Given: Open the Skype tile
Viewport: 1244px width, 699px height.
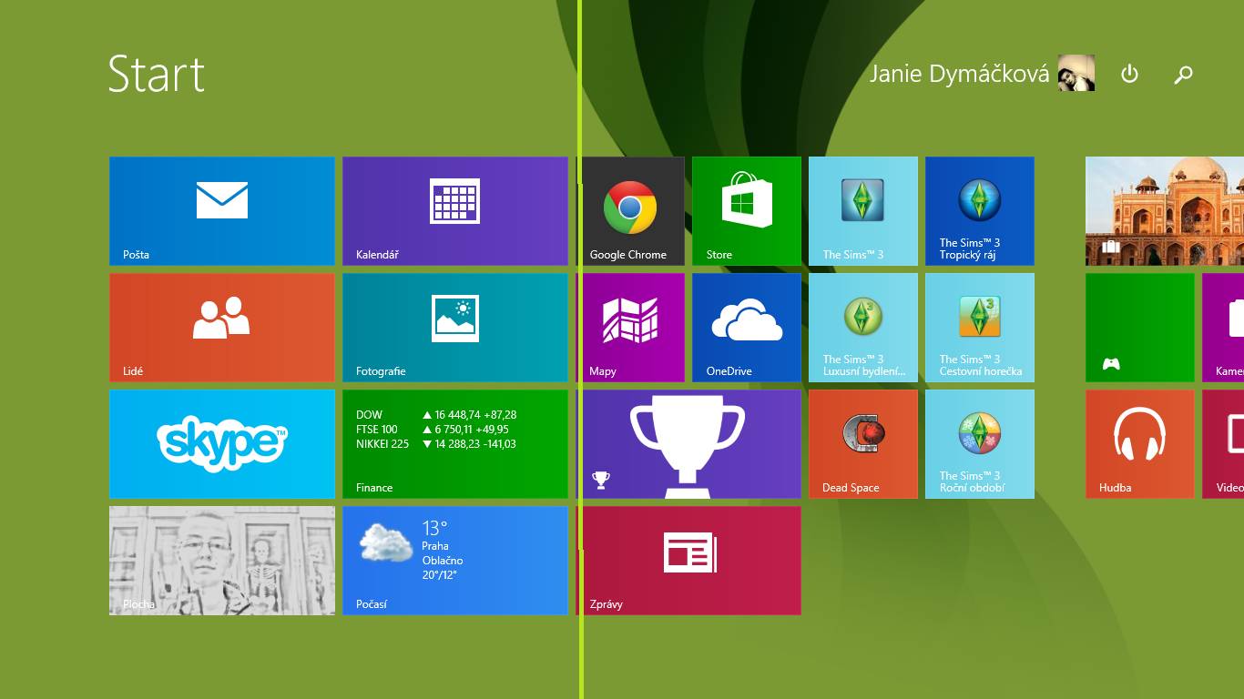Looking at the screenshot, I should (222, 444).
